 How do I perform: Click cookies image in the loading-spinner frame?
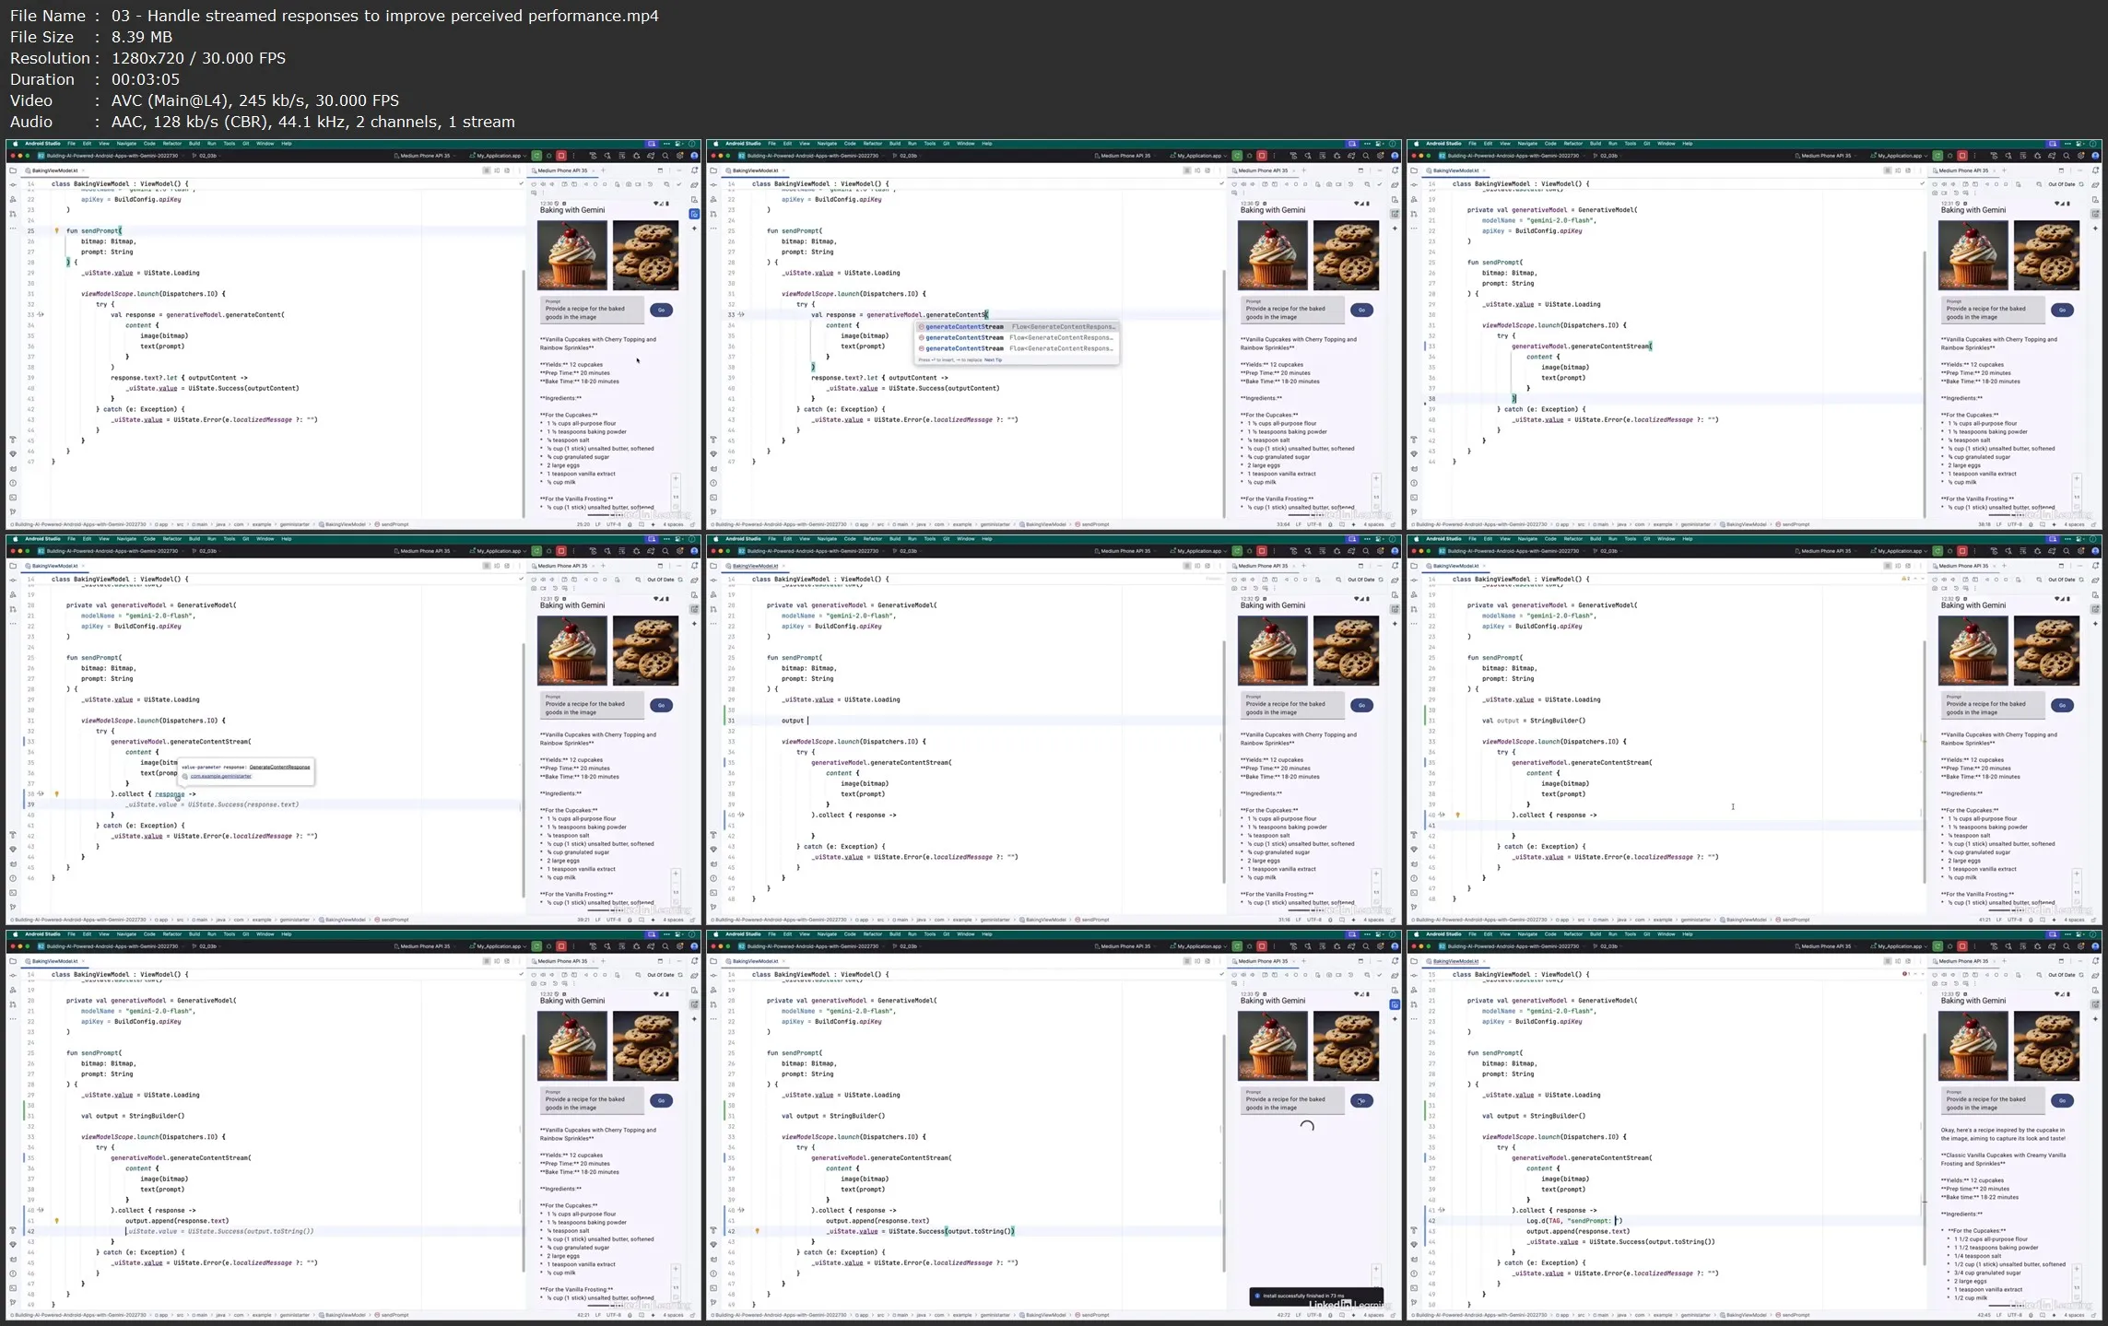[1346, 1046]
